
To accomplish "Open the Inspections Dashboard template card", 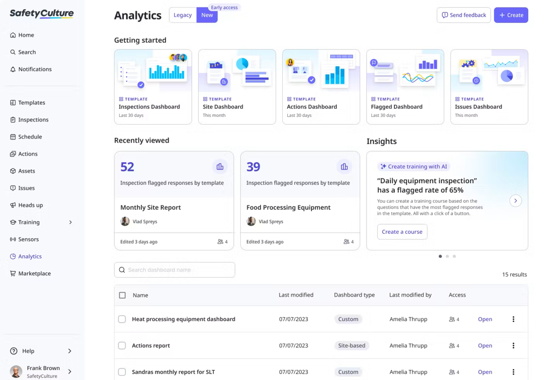I will point(153,87).
